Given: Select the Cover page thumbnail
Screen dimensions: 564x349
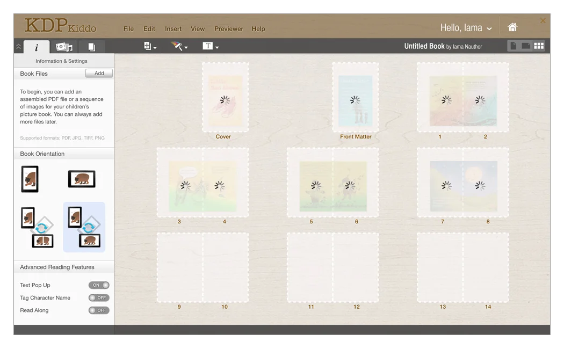Looking at the screenshot, I should 225,97.
